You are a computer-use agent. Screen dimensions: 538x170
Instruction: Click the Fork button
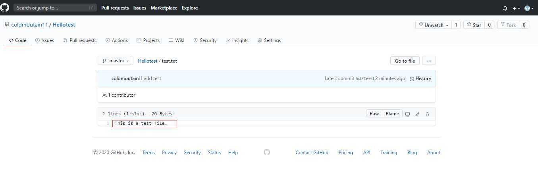pos(508,25)
